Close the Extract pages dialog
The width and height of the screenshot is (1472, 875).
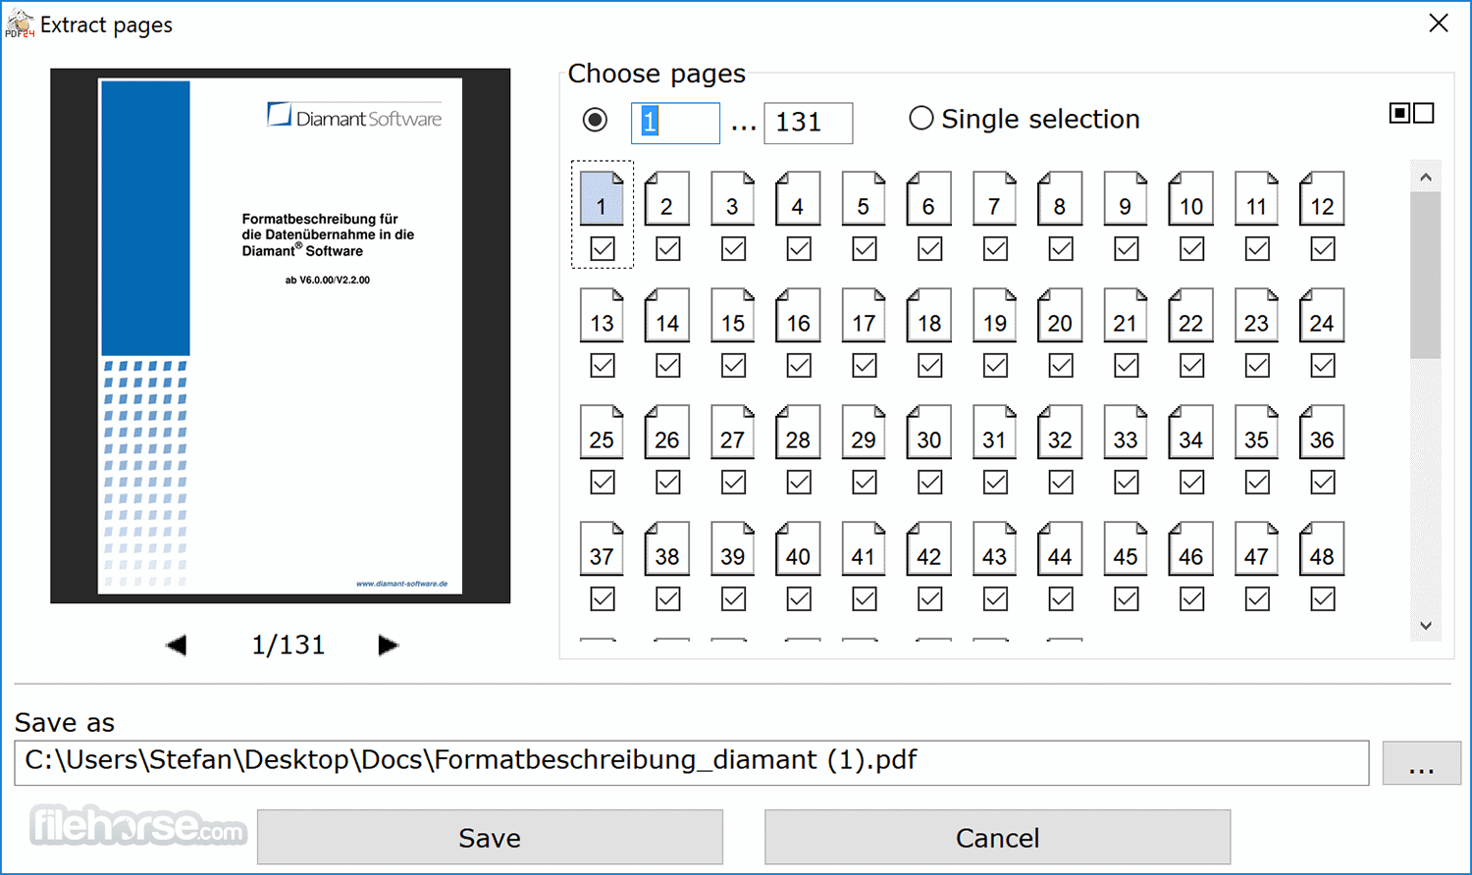point(1439,24)
